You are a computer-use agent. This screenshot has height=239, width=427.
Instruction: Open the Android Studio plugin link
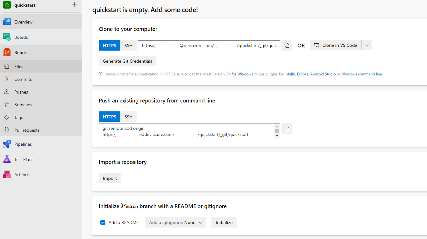tap(323, 74)
